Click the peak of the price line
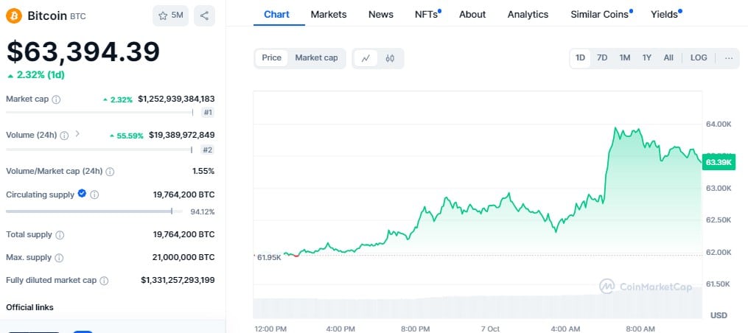 tap(615, 128)
